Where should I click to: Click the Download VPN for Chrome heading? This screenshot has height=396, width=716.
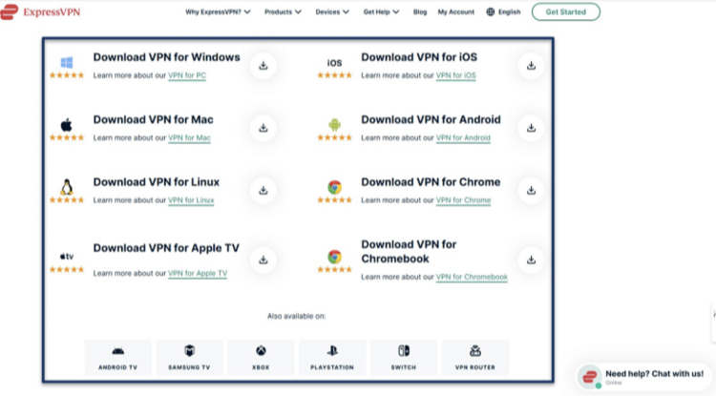click(x=431, y=182)
